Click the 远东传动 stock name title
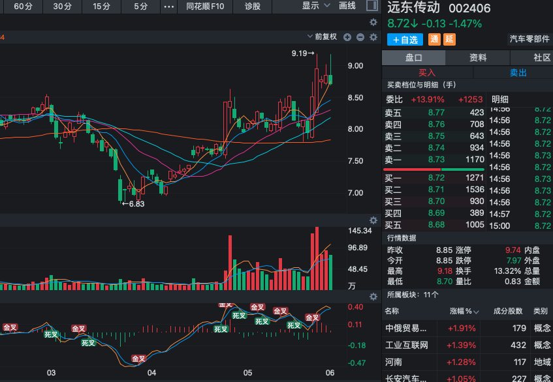553x382 pixels. [413, 8]
